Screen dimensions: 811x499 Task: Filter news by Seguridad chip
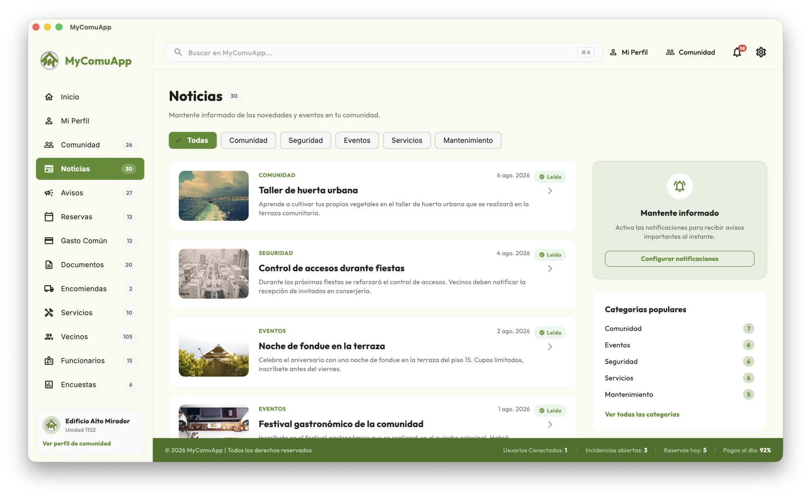pos(305,140)
